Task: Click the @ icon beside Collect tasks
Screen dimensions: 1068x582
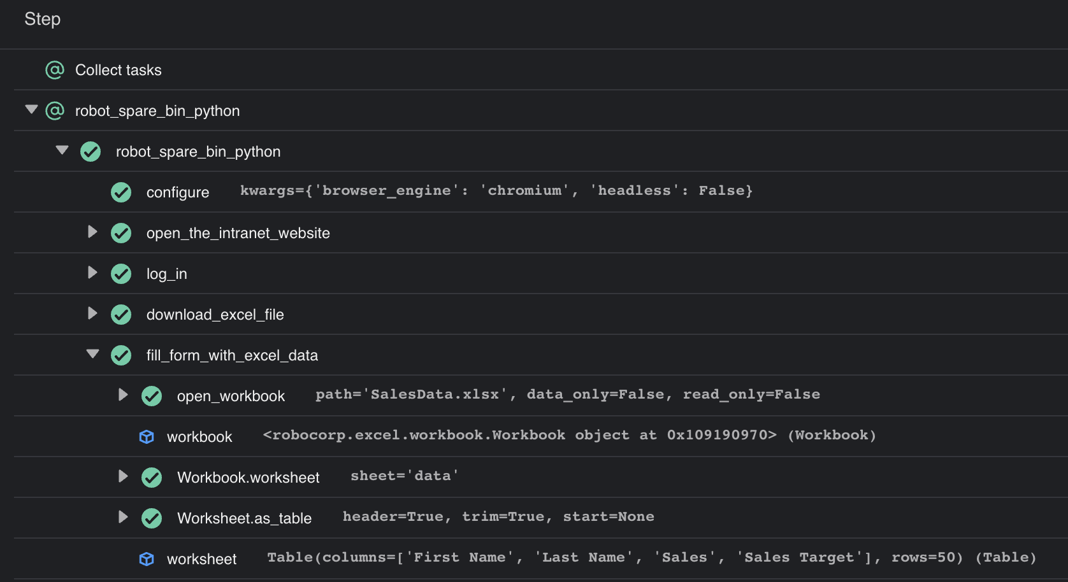Action: point(55,70)
